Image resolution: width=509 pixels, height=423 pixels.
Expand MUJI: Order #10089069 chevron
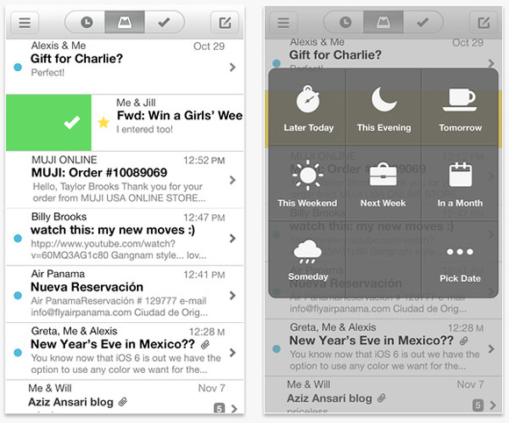coord(233,180)
